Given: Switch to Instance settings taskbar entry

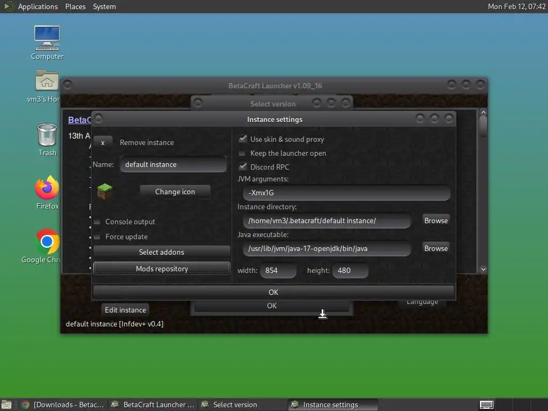Looking at the screenshot, I should click(333, 405).
